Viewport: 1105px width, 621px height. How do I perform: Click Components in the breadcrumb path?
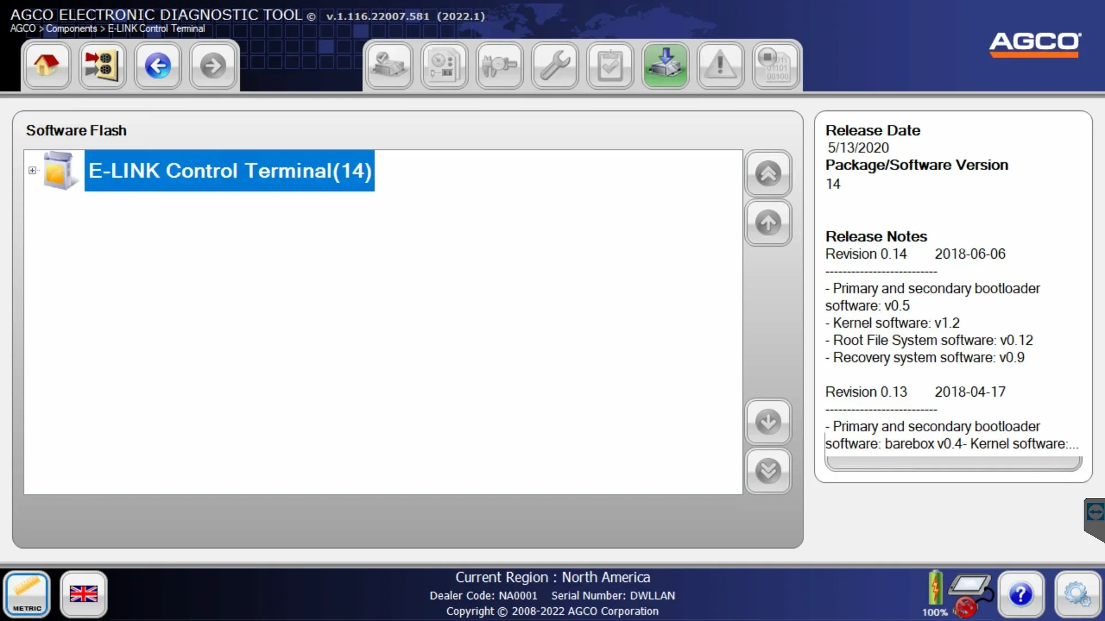click(x=71, y=29)
